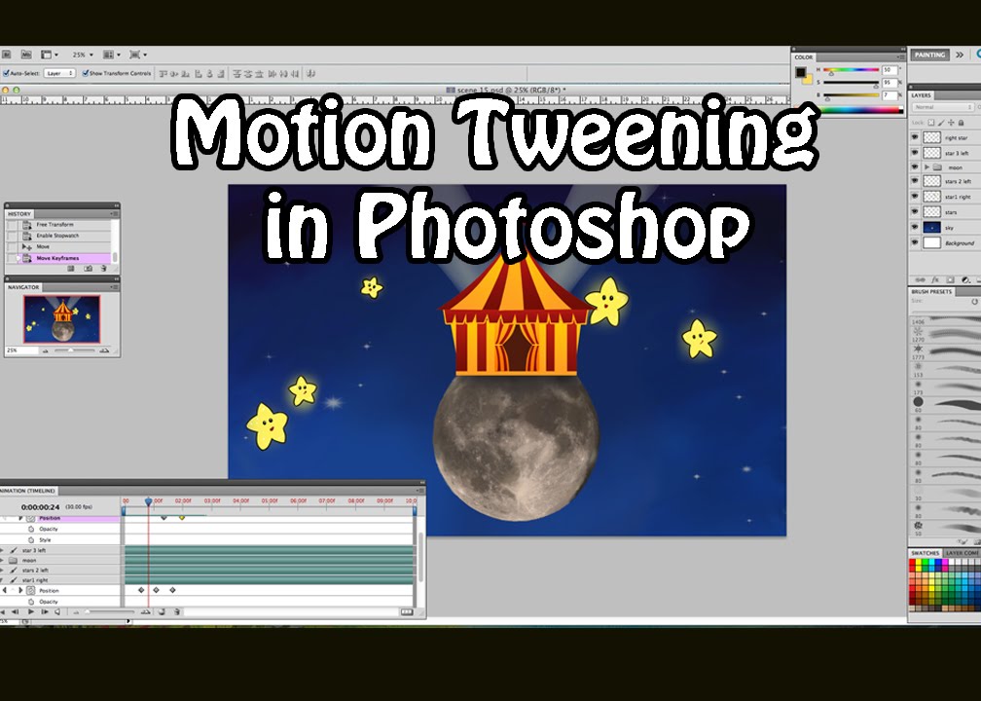Screen dimensions: 981x701
Task: Click the Saturation slider in Color panel
Action: (852, 83)
